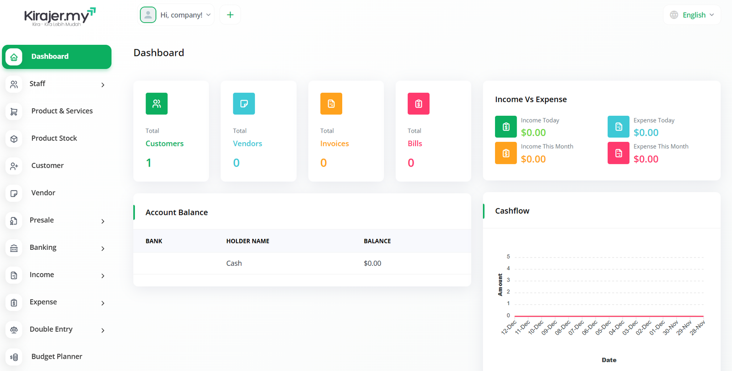Viewport: 732px width, 371px height.
Task: Click the Total Vendors teal note icon
Action: coord(244,104)
